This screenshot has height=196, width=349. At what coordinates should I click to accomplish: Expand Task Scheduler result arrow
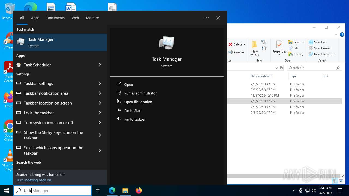100,65
